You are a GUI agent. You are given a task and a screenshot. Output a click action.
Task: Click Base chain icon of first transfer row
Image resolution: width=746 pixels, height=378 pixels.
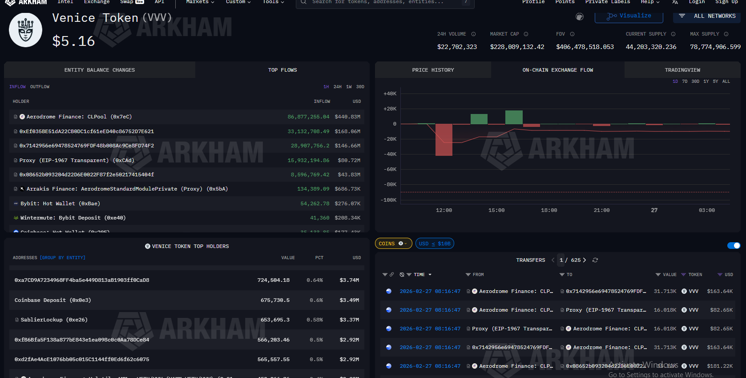pyautogui.click(x=389, y=291)
